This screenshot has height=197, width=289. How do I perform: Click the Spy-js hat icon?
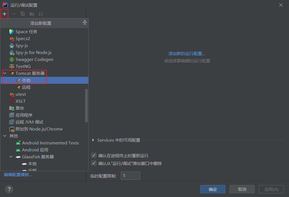12,46
